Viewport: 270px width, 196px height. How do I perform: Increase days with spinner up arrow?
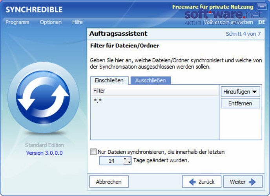[125, 159]
